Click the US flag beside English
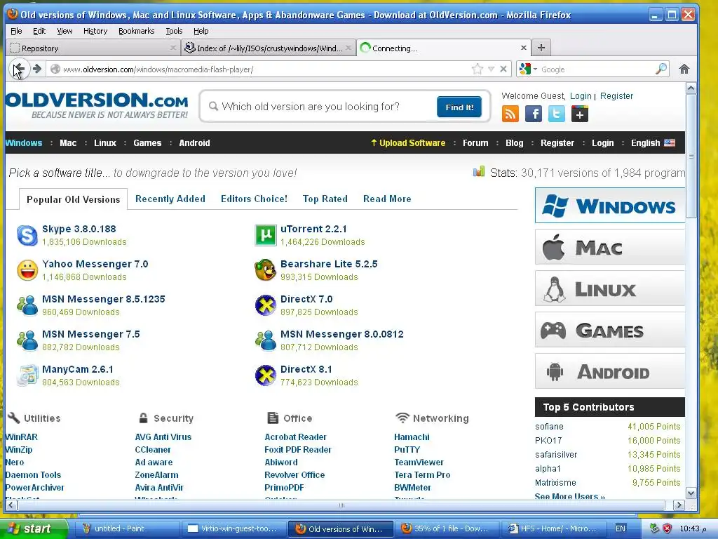Viewport: 718px width, 539px height. pos(670,142)
